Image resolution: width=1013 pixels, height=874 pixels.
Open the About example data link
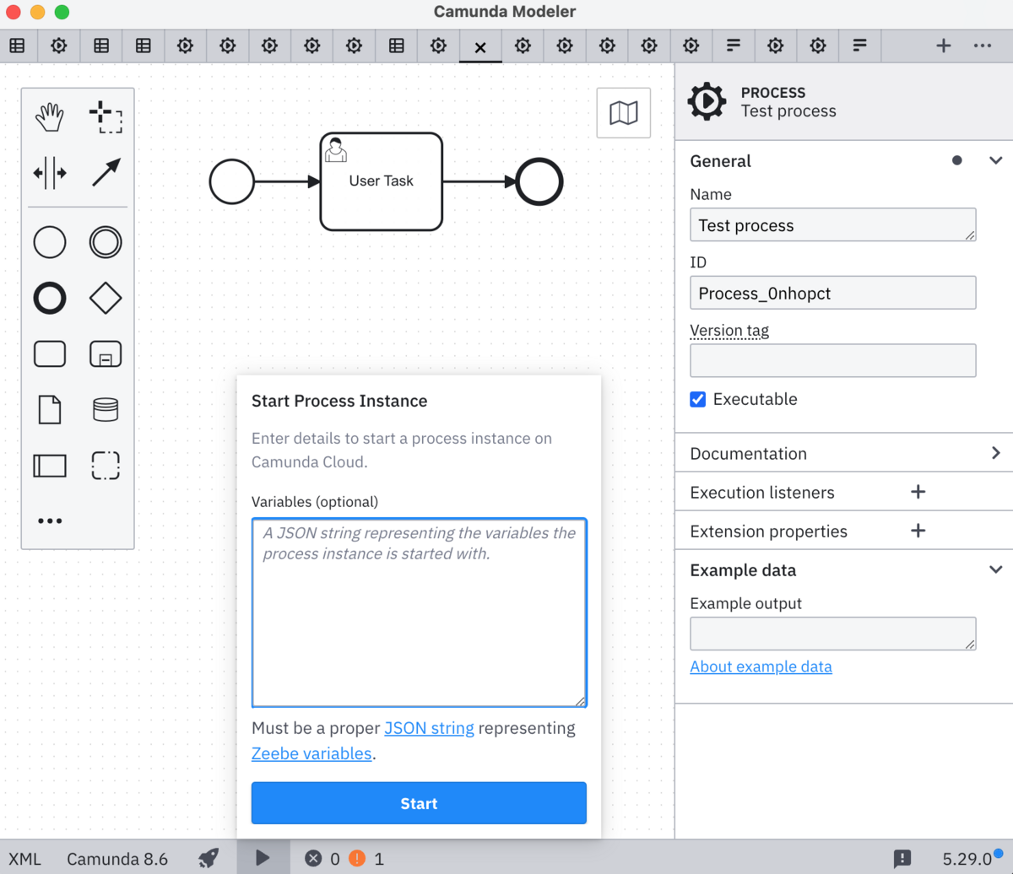click(x=761, y=666)
